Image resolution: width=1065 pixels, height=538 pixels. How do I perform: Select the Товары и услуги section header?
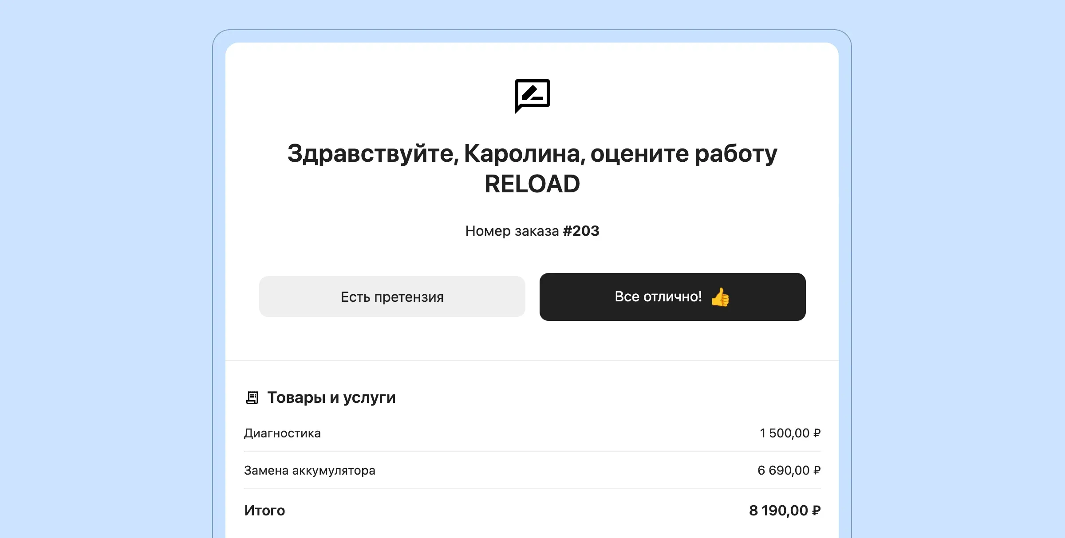(331, 397)
